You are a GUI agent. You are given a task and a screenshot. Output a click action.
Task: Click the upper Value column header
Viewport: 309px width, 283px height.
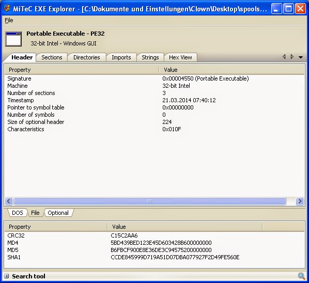231,70
